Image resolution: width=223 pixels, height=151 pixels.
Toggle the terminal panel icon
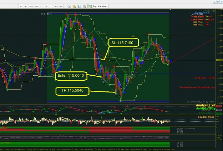click(79, 6)
